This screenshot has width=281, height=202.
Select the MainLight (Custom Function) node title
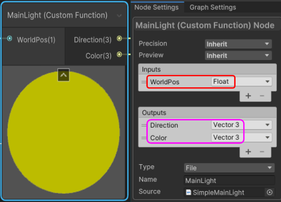[57, 15]
